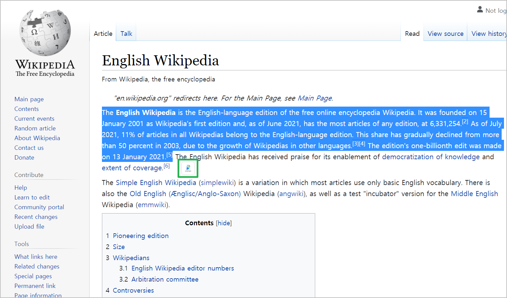Image resolution: width=507 pixels, height=298 pixels.
Task: Open Current events in sidebar
Action: [34, 119]
